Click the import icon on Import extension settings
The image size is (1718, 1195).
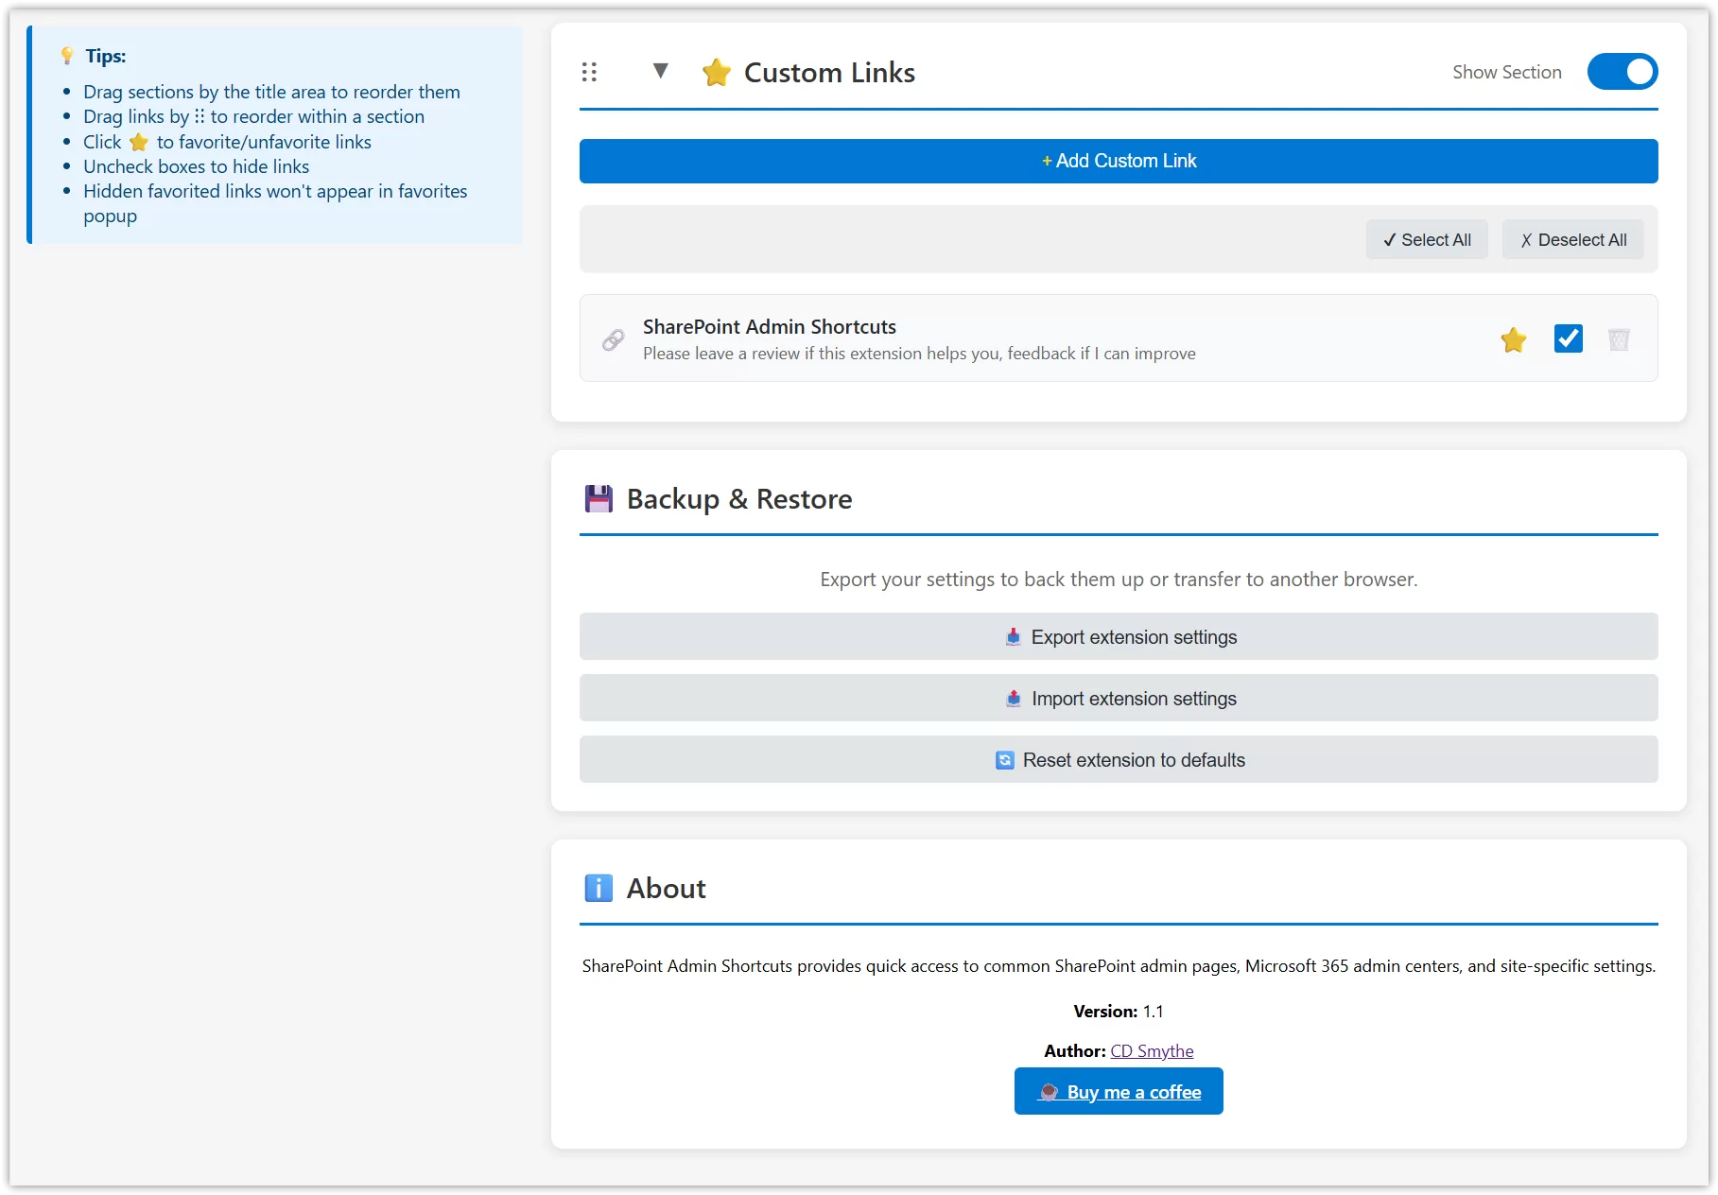point(1013,699)
